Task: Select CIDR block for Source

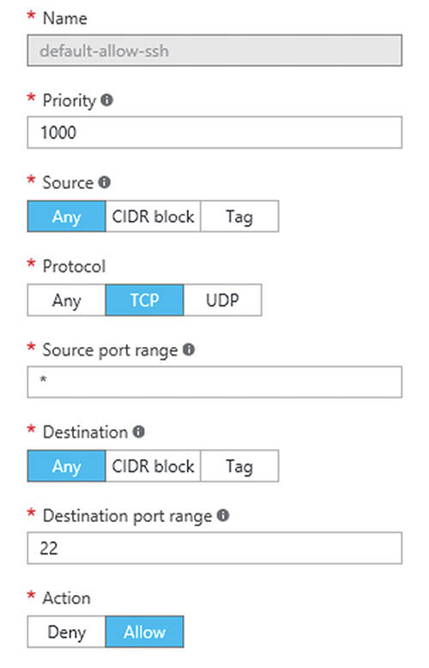Action: point(153,216)
